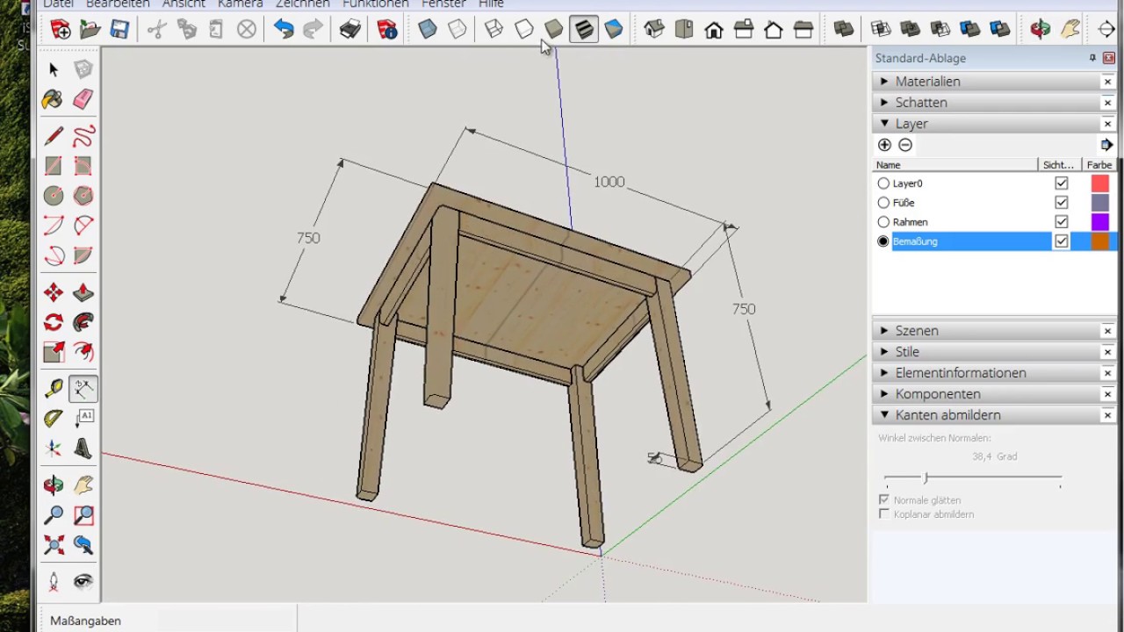The image size is (1124, 632).
Task: Enable the Koplanar abmildern checkbox
Action: pyautogui.click(x=884, y=513)
